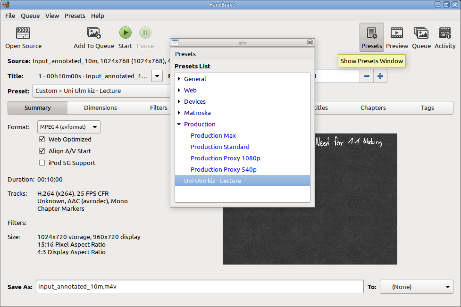Open the Format MPEG-4 dropdown

pos(69,127)
